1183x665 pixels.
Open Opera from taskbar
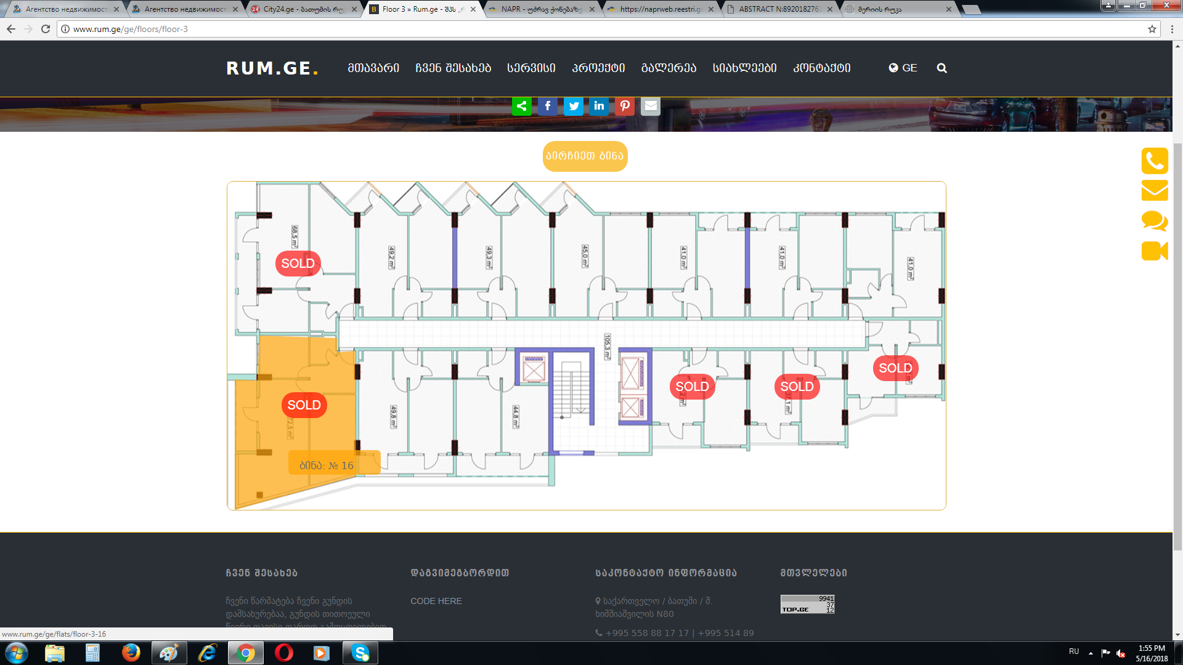283,653
